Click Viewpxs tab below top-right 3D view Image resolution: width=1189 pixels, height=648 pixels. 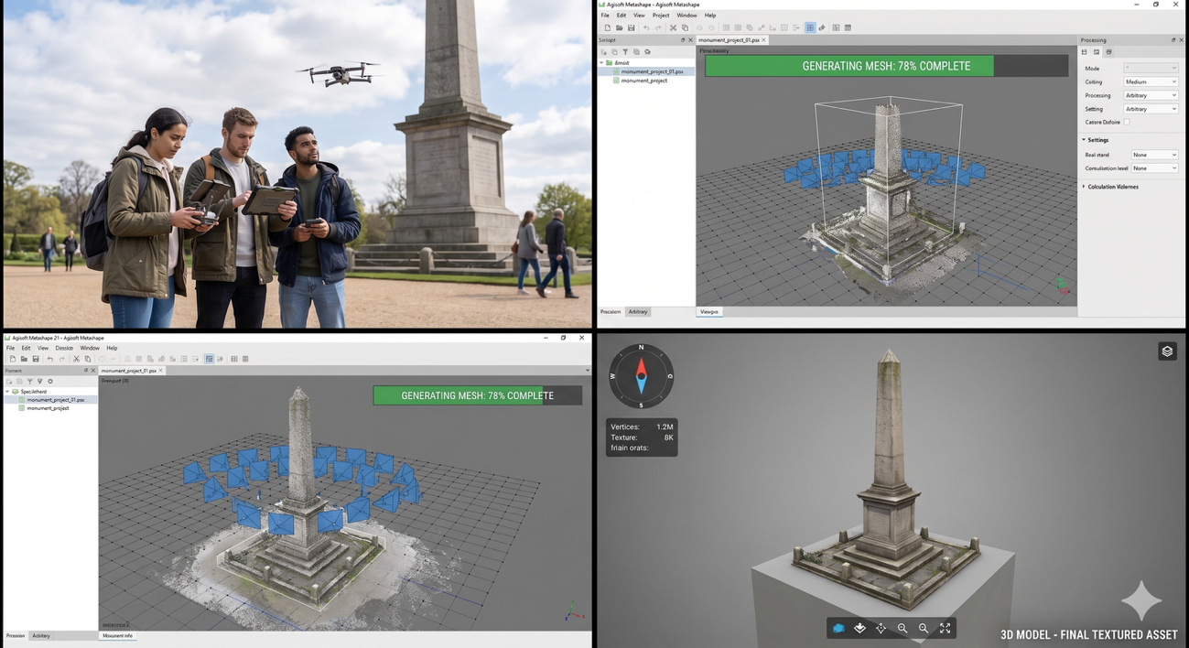pos(709,312)
